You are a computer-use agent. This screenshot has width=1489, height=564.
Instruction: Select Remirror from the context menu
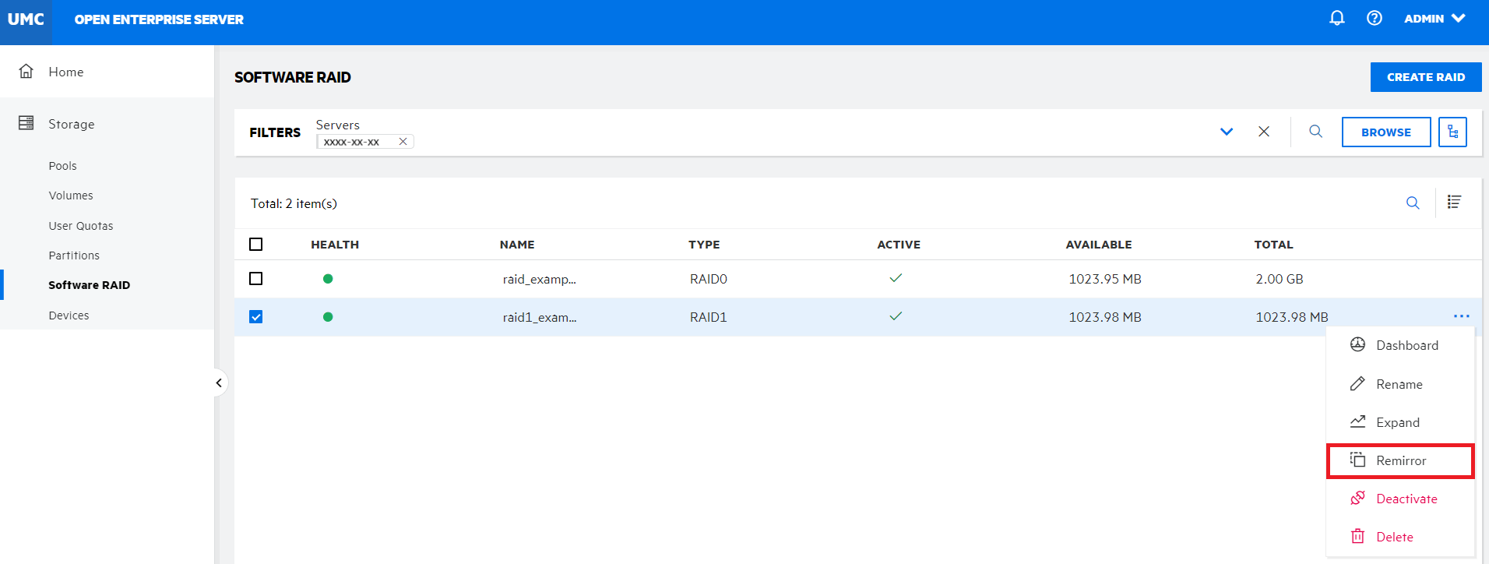point(1399,461)
